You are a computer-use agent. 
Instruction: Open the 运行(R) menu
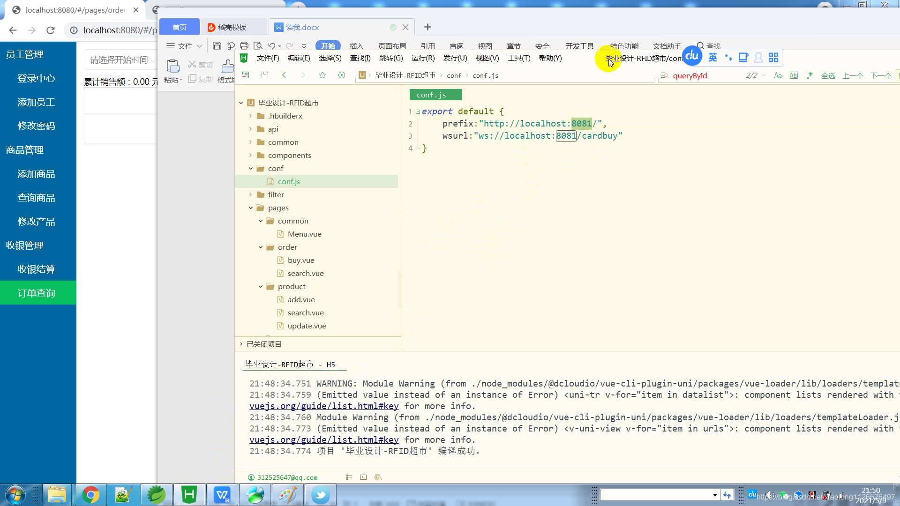(423, 58)
